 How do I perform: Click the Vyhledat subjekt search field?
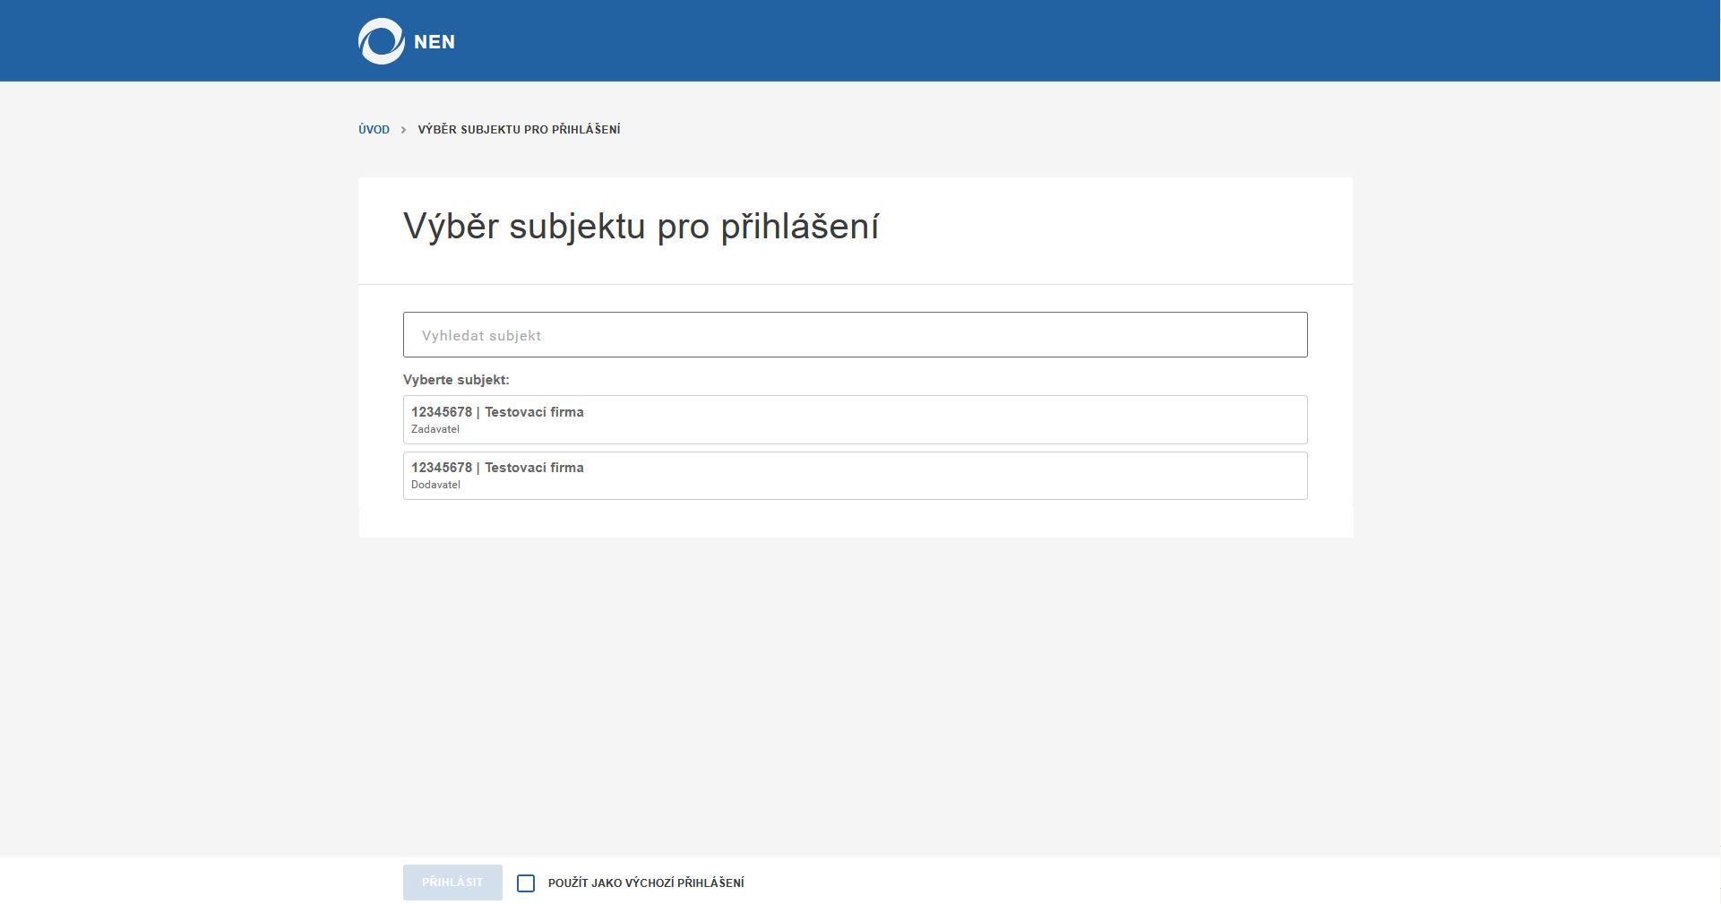(855, 334)
